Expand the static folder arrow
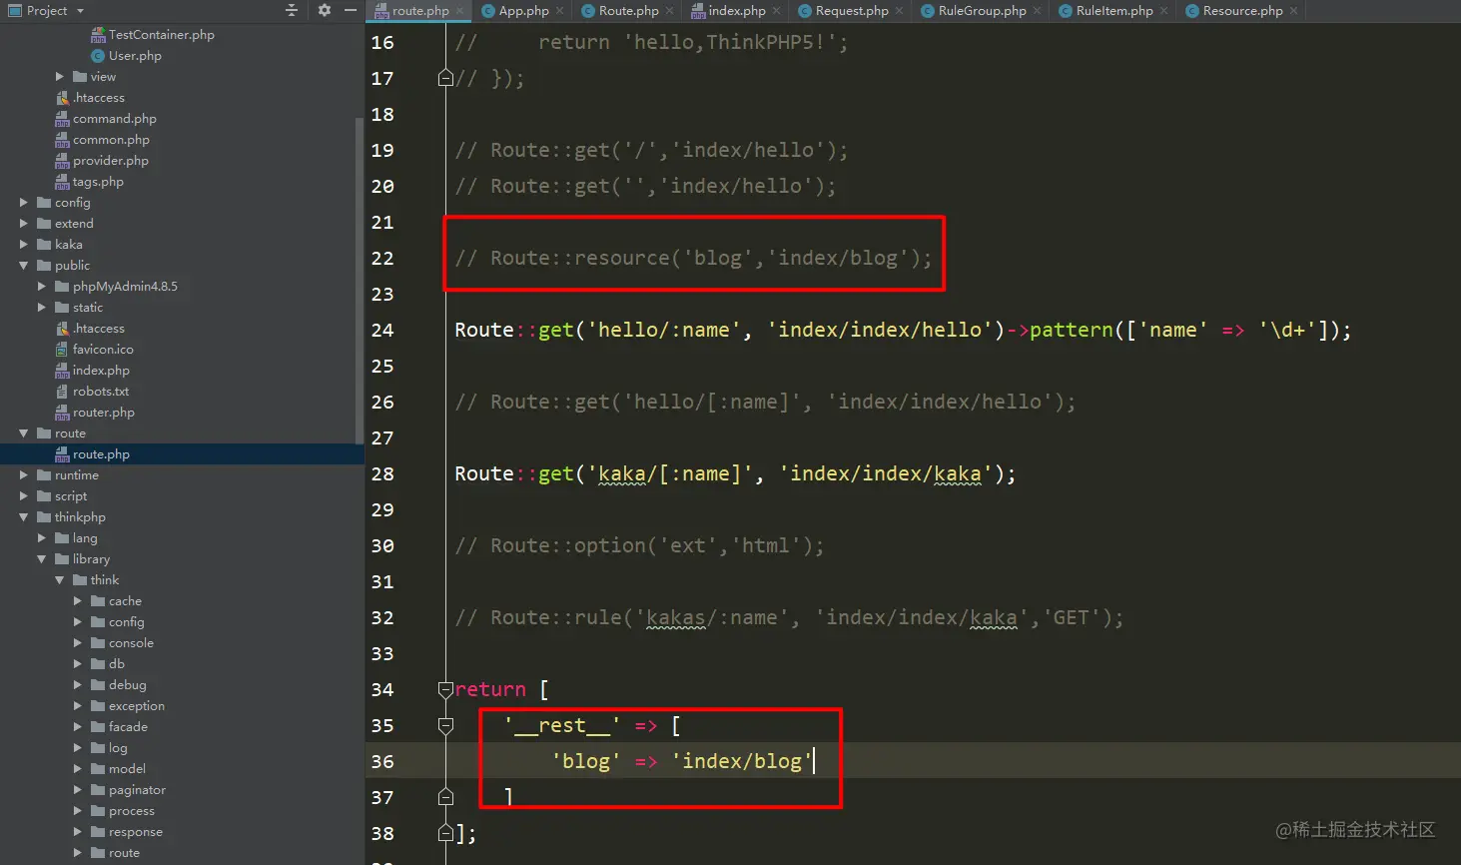The image size is (1461, 865). [x=42, y=308]
